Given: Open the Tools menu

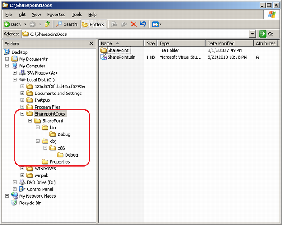Looking at the screenshot, I should [77, 15].
